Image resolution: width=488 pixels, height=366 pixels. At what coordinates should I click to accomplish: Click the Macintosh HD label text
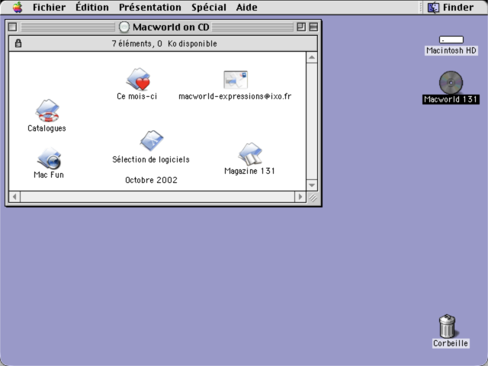(x=451, y=50)
